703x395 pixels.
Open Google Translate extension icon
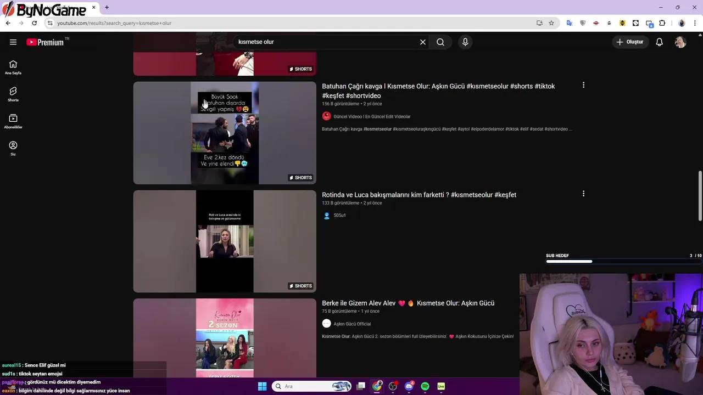pos(570,23)
